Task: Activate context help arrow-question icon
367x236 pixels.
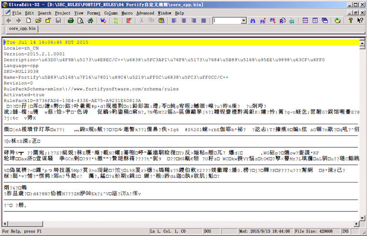Action: pyautogui.click(x=360, y=21)
